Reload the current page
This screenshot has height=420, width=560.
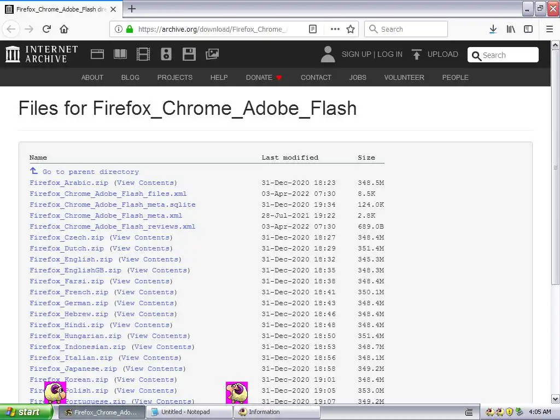[x=47, y=29]
